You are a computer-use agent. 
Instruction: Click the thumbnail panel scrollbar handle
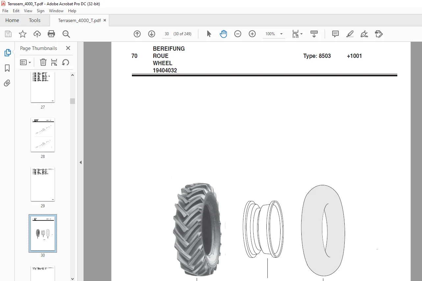point(73,101)
